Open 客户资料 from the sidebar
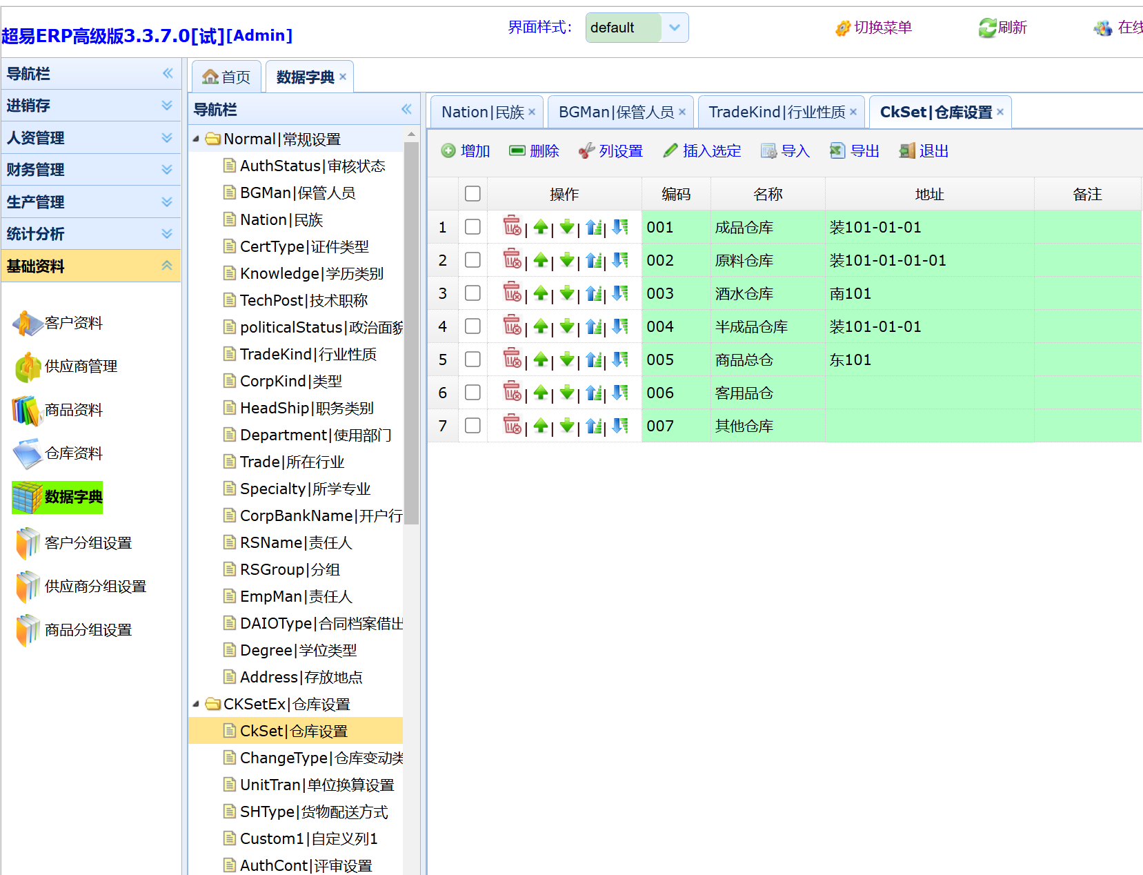This screenshot has height=875, width=1143. click(x=73, y=323)
